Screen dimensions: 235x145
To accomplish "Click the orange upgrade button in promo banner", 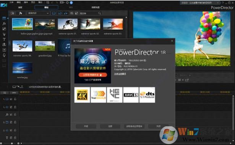I will coord(93,75).
